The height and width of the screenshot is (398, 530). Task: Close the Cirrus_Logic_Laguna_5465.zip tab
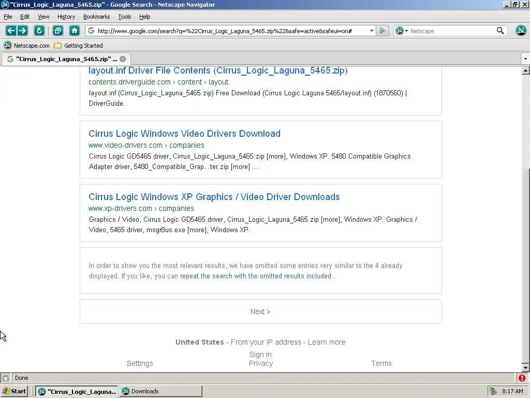click(123, 59)
